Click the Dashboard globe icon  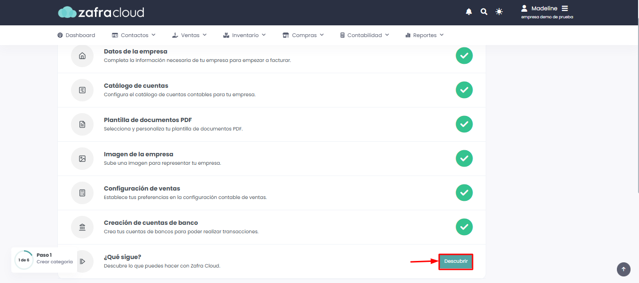pyautogui.click(x=60, y=35)
